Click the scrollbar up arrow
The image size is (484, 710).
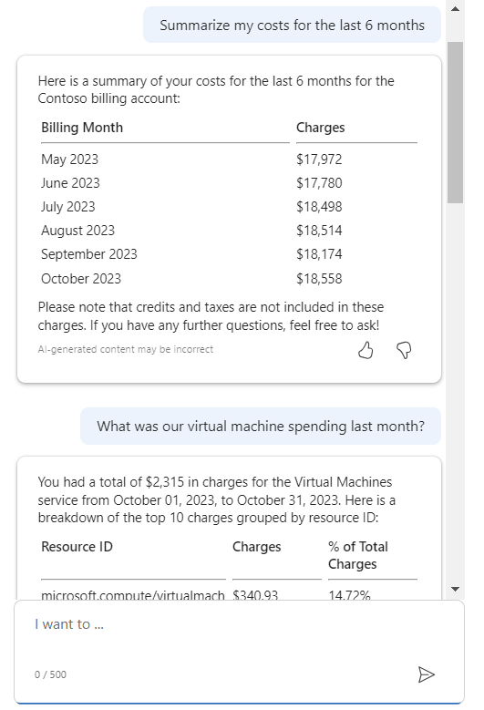point(455,8)
